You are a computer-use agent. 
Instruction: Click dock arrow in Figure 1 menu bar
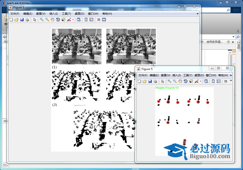197,14
